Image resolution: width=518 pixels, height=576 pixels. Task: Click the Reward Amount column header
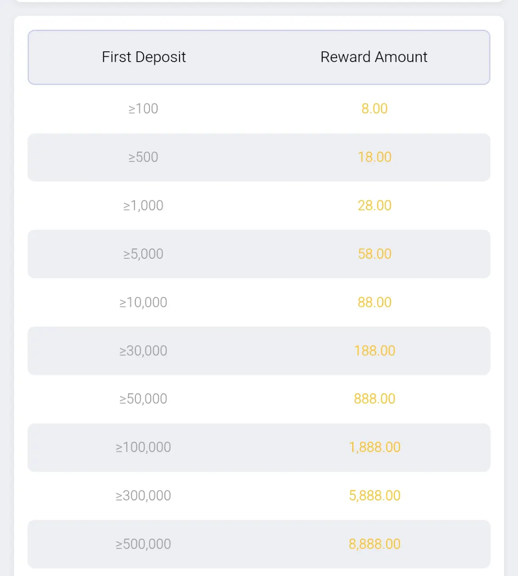[x=374, y=57]
